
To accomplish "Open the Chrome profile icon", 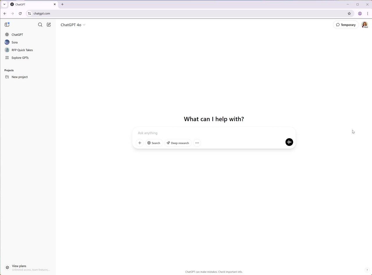I will click(360, 13).
